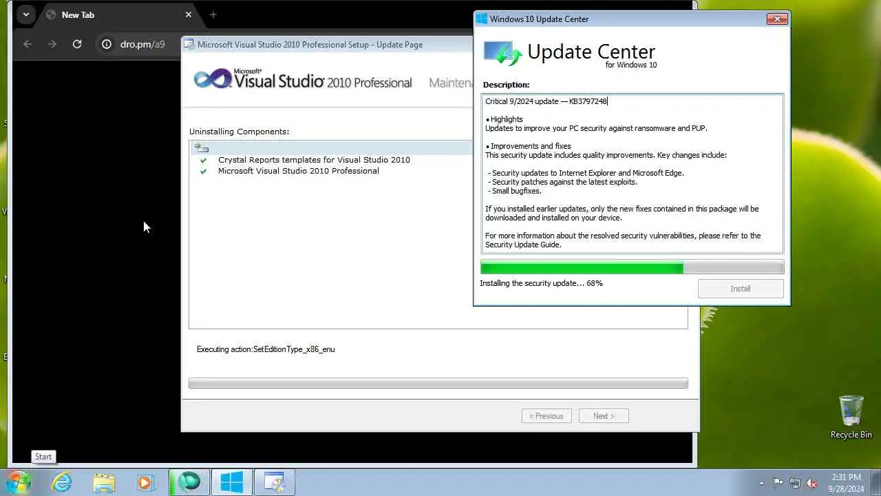881x496 pixels.
Task: Click the Description label in Update Center
Action: coord(506,85)
